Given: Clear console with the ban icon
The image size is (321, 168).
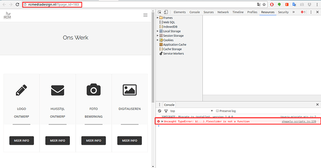Looking at the screenshot, I should click(x=160, y=111).
